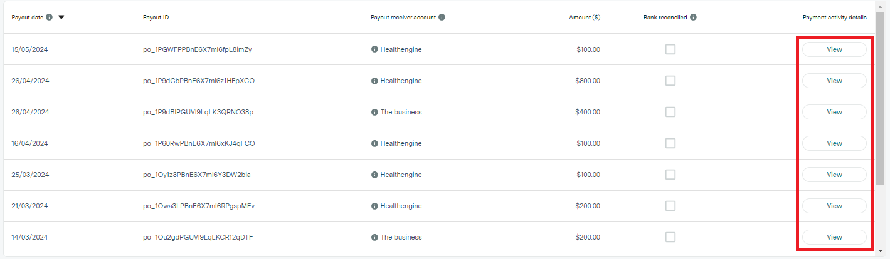Image resolution: width=890 pixels, height=259 pixels.
Task: Click the Amount ($) column header
Action: (584, 18)
